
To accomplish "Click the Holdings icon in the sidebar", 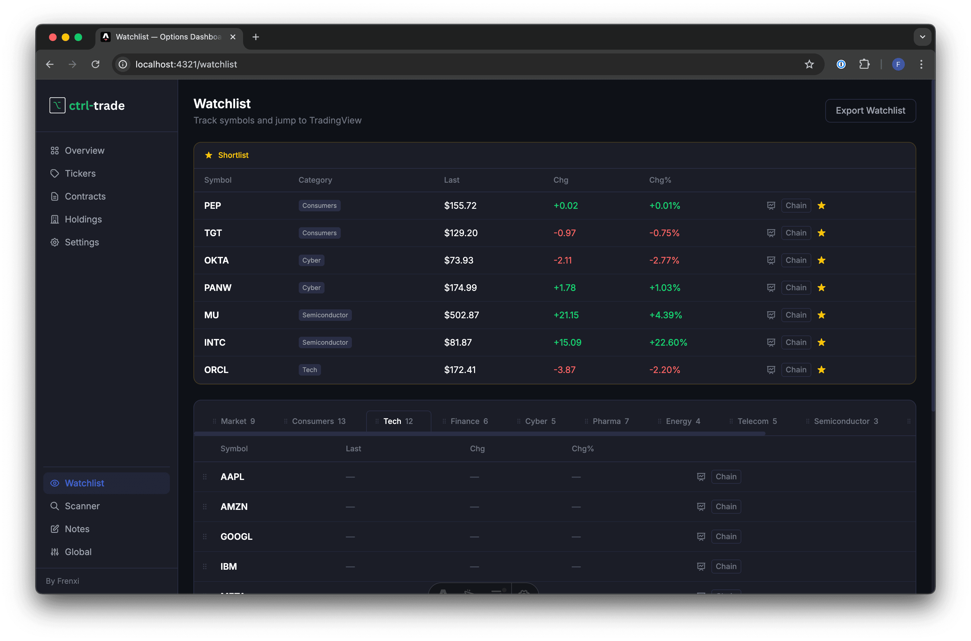I will point(55,219).
